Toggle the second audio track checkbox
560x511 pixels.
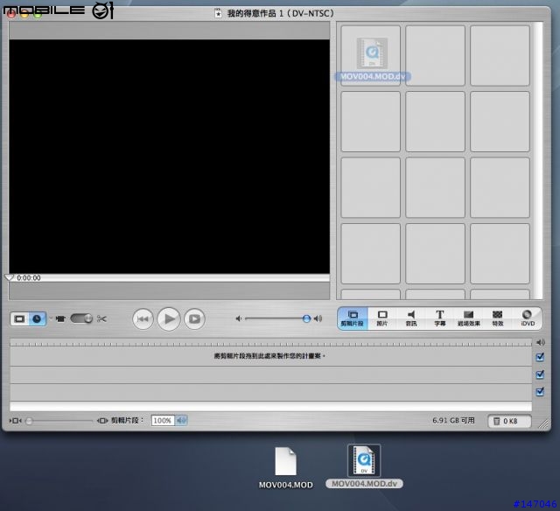tap(540, 392)
